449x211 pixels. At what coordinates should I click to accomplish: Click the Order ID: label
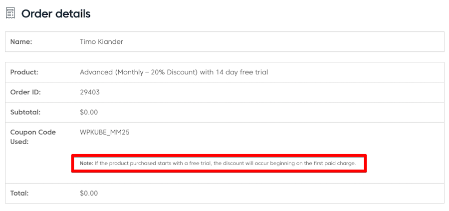(25, 92)
